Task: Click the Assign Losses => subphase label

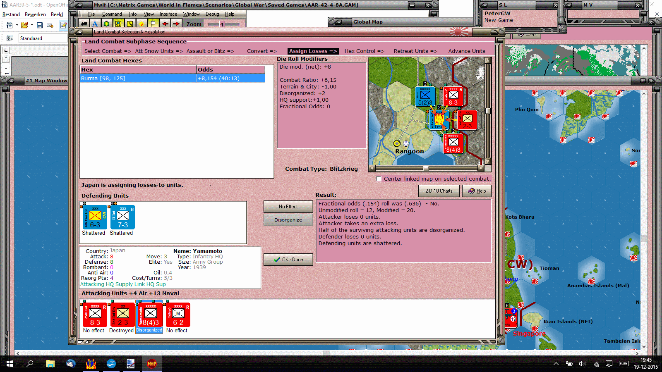Action: [313, 51]
